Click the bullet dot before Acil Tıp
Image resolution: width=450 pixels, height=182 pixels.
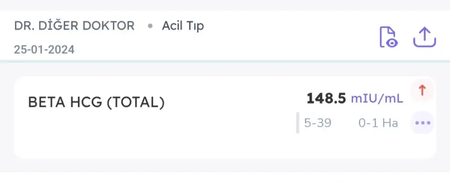click(150, 26)
